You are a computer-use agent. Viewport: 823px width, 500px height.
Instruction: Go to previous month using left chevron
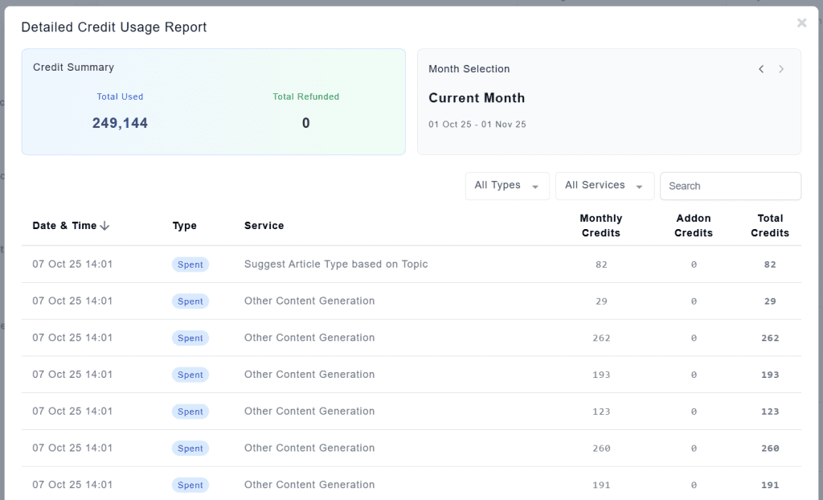click(x=761, y=69)
